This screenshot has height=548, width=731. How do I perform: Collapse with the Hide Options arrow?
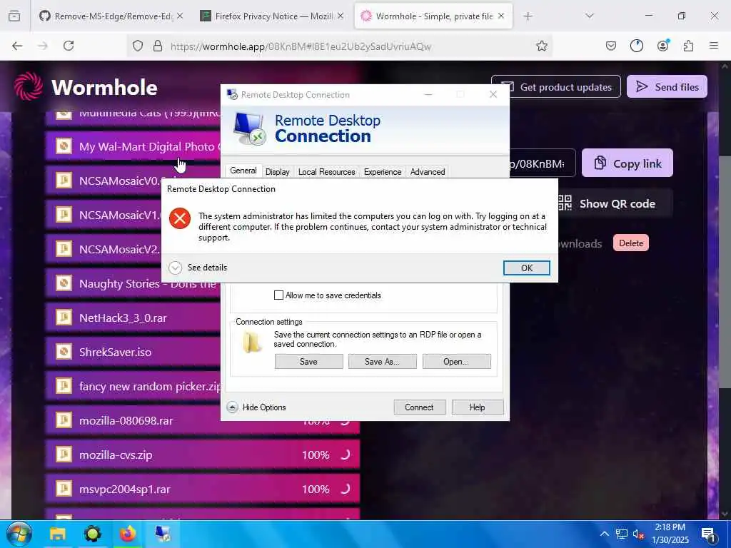tap(232, 407)
